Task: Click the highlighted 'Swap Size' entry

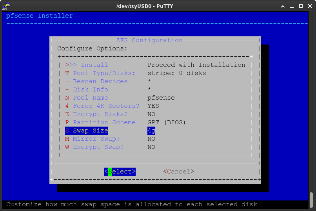Action: tap(87, 131)
